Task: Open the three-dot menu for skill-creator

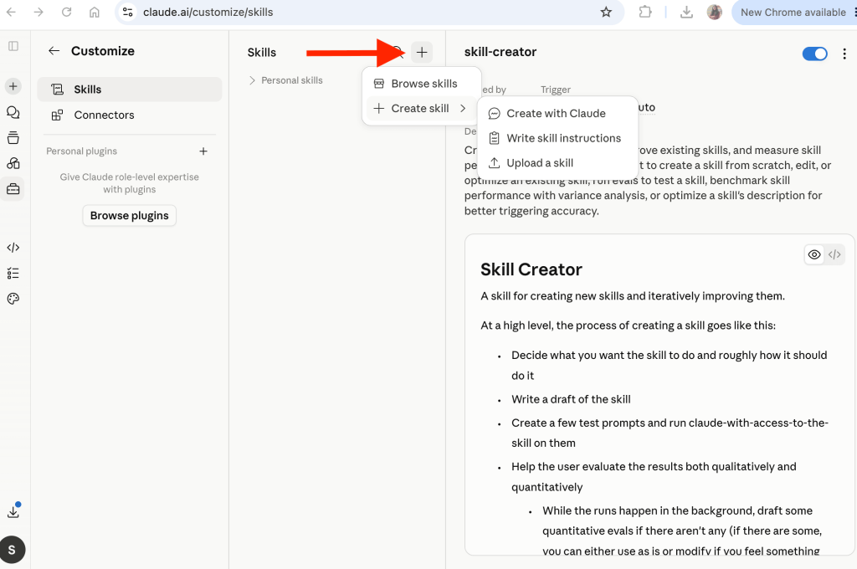Action: pos(844,54)
